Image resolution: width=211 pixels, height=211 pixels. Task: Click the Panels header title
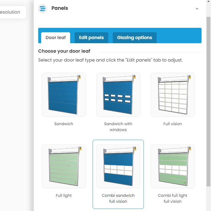click(x=60, y=8)
